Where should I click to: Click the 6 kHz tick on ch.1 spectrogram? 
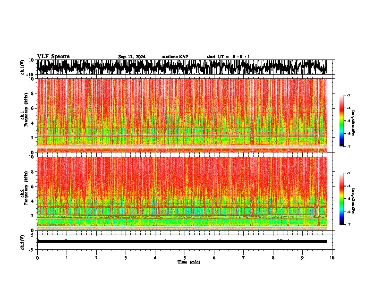pyautogui.click(x=33, y=108)
